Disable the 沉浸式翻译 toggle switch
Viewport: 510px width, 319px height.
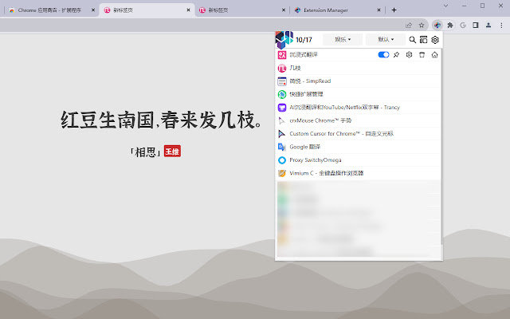pyautogui.click(x=383, y=55)
